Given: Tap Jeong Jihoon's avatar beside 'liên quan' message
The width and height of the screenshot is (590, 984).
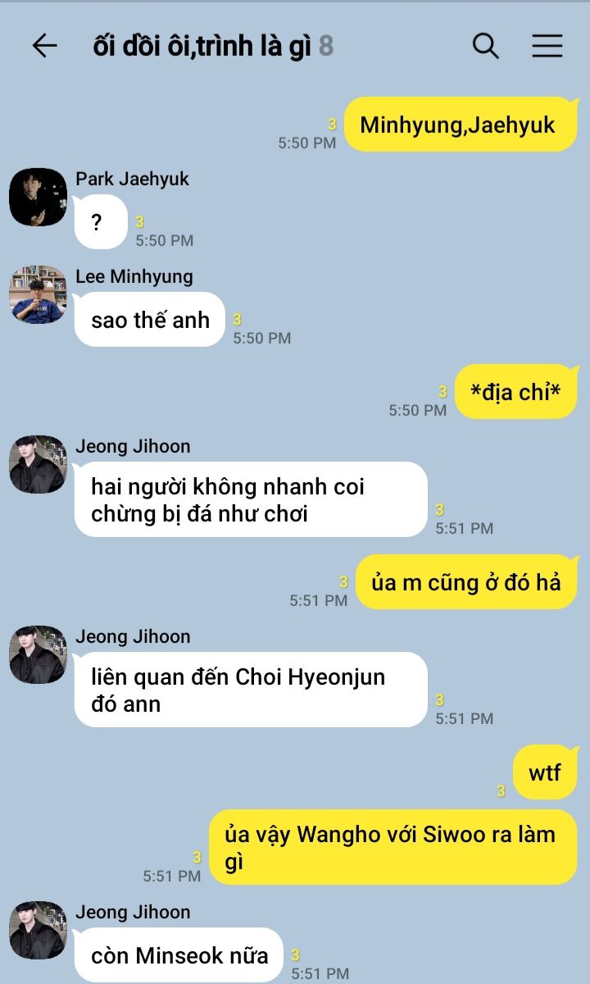Looking at the screenshot, I should (38, 654).
